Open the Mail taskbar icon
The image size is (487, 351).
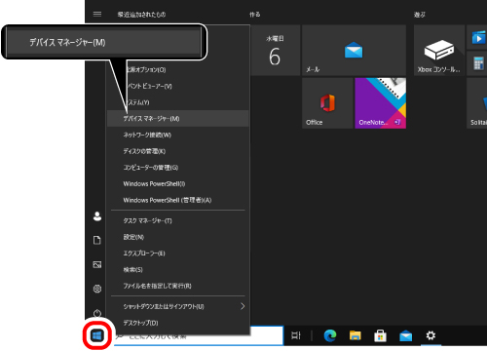(405, 335)
